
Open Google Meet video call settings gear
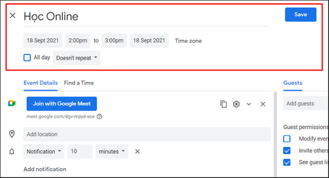236,104
